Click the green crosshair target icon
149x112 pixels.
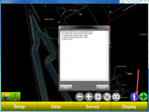click(x=143, y=97)
